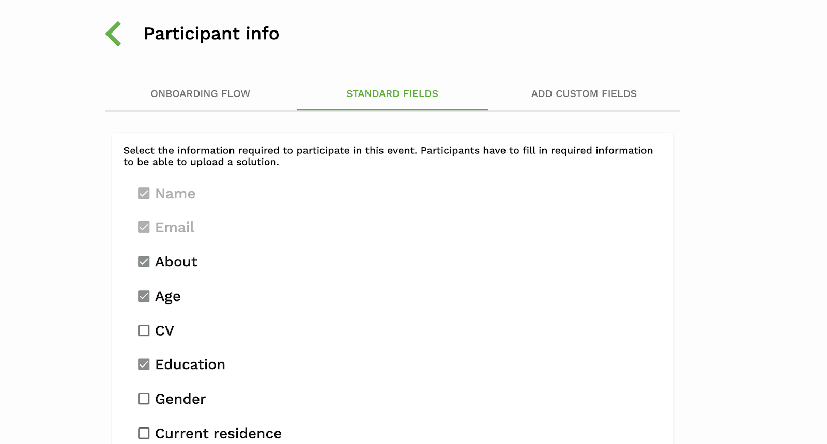The width and height of the screenshot is (827, 444).
Task: Click the Participant info page heading
Action: pyautogui.click(x=211, y=34)
